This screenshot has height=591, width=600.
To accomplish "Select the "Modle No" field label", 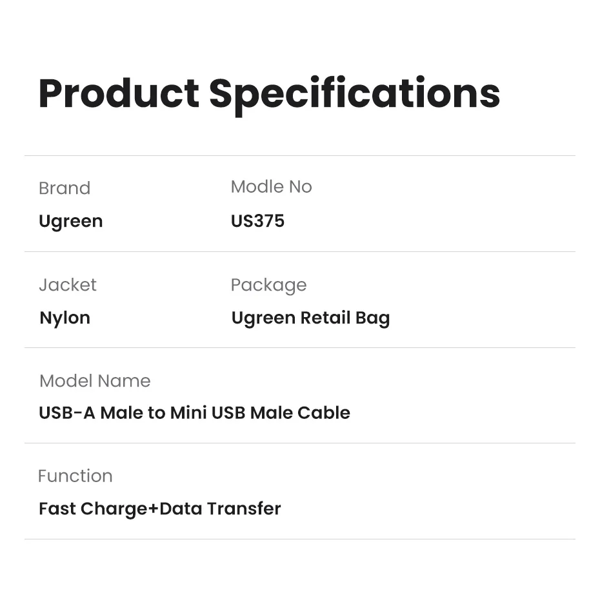I will 271,187.
